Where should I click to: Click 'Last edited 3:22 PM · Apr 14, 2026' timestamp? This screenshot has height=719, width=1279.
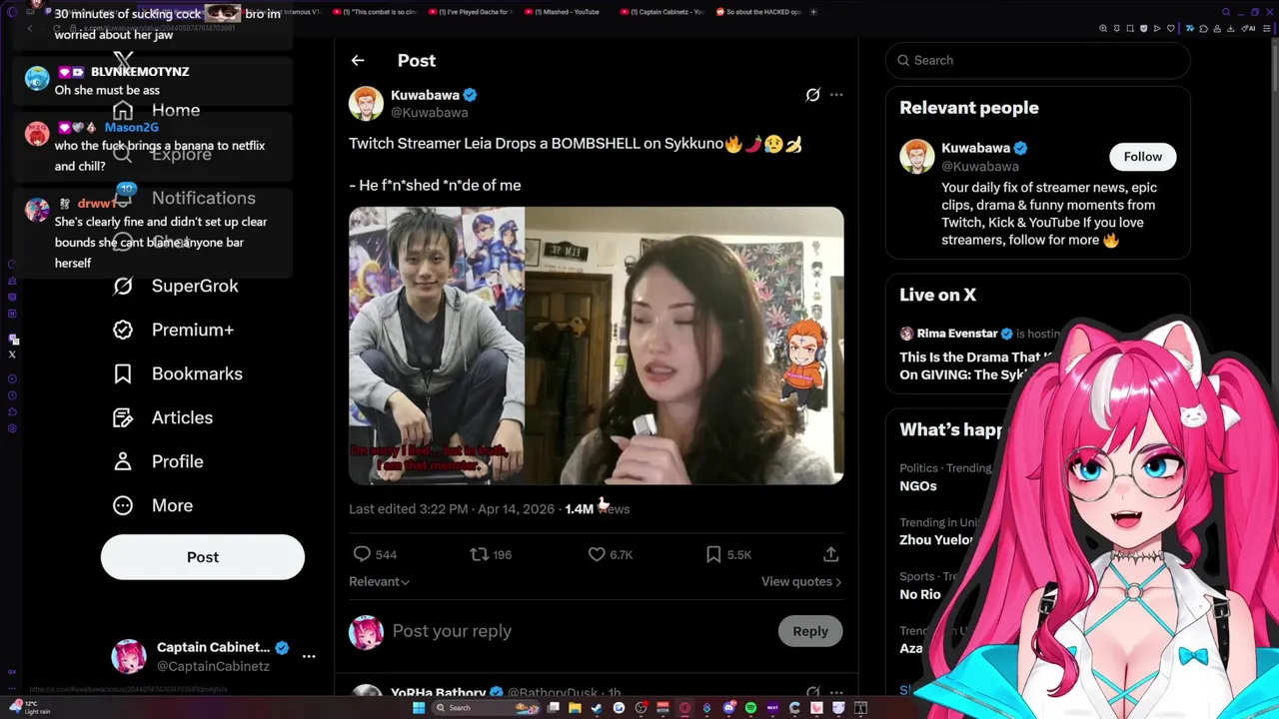point(452,509)
